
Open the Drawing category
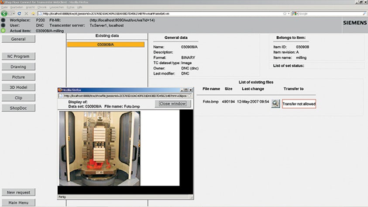click(x=18, y=67)
